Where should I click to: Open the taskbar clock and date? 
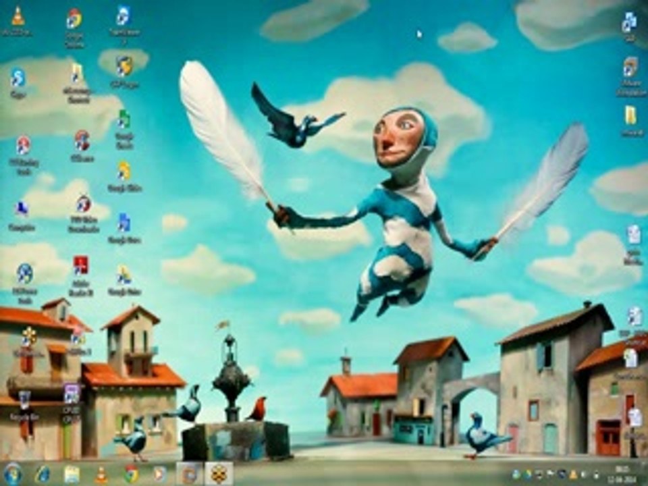pyautogui.click(x=622, y=475)
